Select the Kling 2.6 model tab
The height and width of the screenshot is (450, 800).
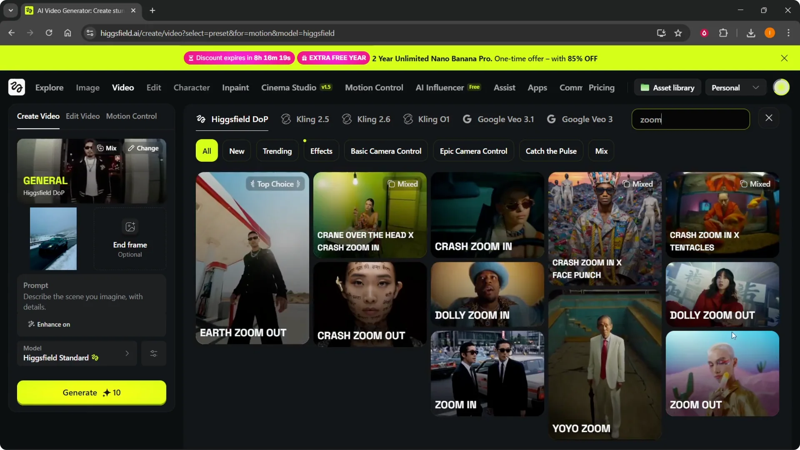pyautogui.click(x=366, y=120)
